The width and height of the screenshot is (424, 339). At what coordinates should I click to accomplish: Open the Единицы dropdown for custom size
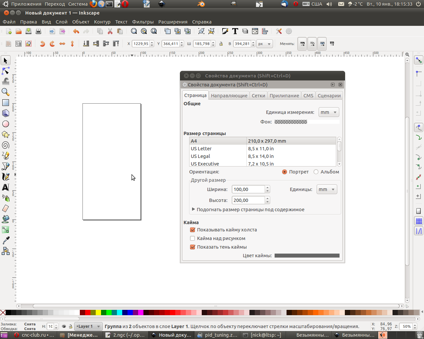(327, 189)
